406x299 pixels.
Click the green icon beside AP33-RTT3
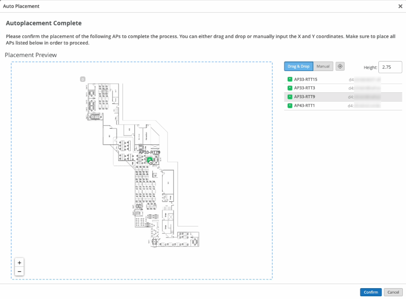point(290,88)
